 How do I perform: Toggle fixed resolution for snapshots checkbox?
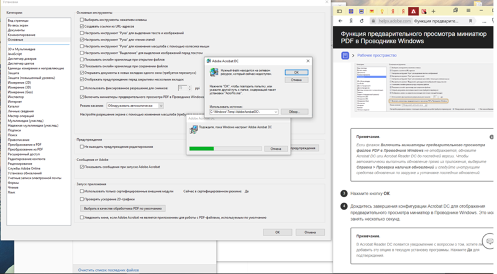tap(82, 88)
